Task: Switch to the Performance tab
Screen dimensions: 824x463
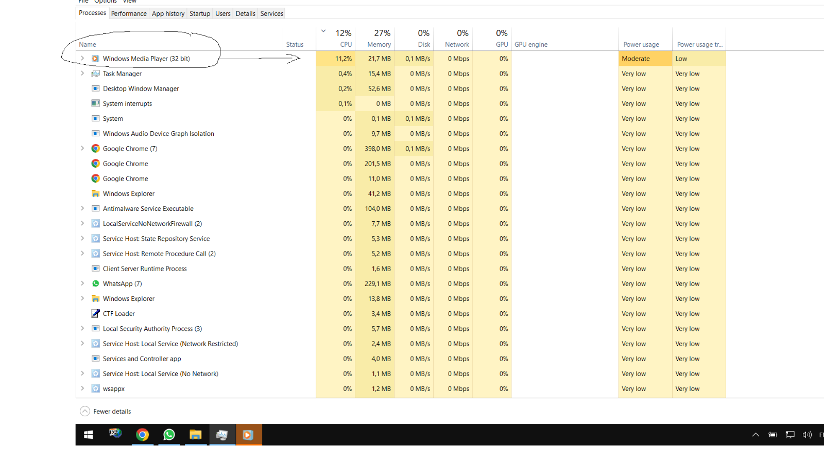Action: (x=129, y=13)
